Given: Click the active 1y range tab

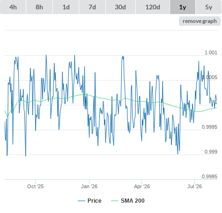Looking at the screenshot, I should tap(183, 7).
